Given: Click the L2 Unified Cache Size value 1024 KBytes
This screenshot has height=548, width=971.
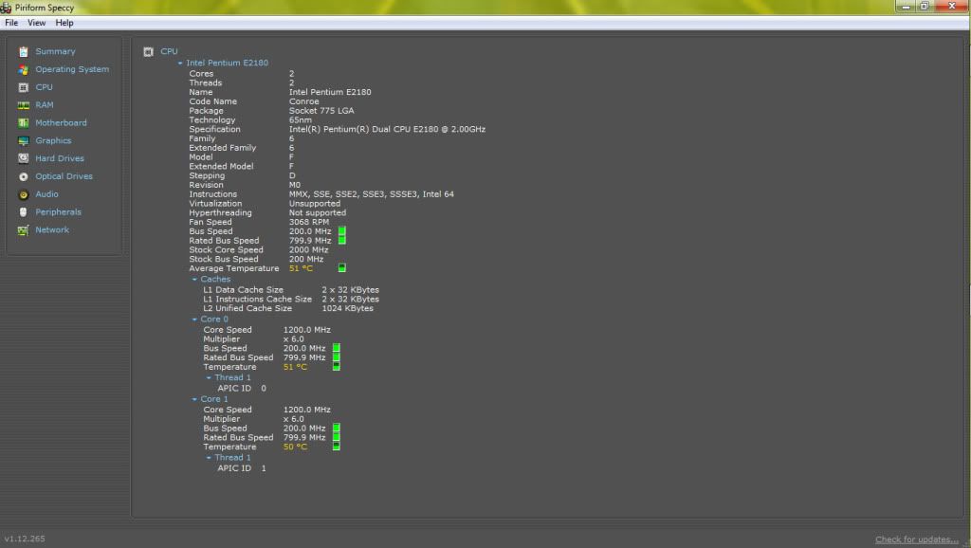Looking at the screenshot, I should coord(347,308).
